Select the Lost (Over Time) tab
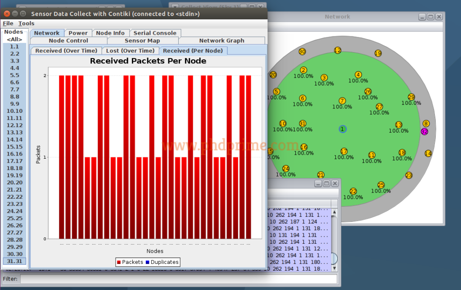Screen dimensions: 461x290 click(131, 50)
